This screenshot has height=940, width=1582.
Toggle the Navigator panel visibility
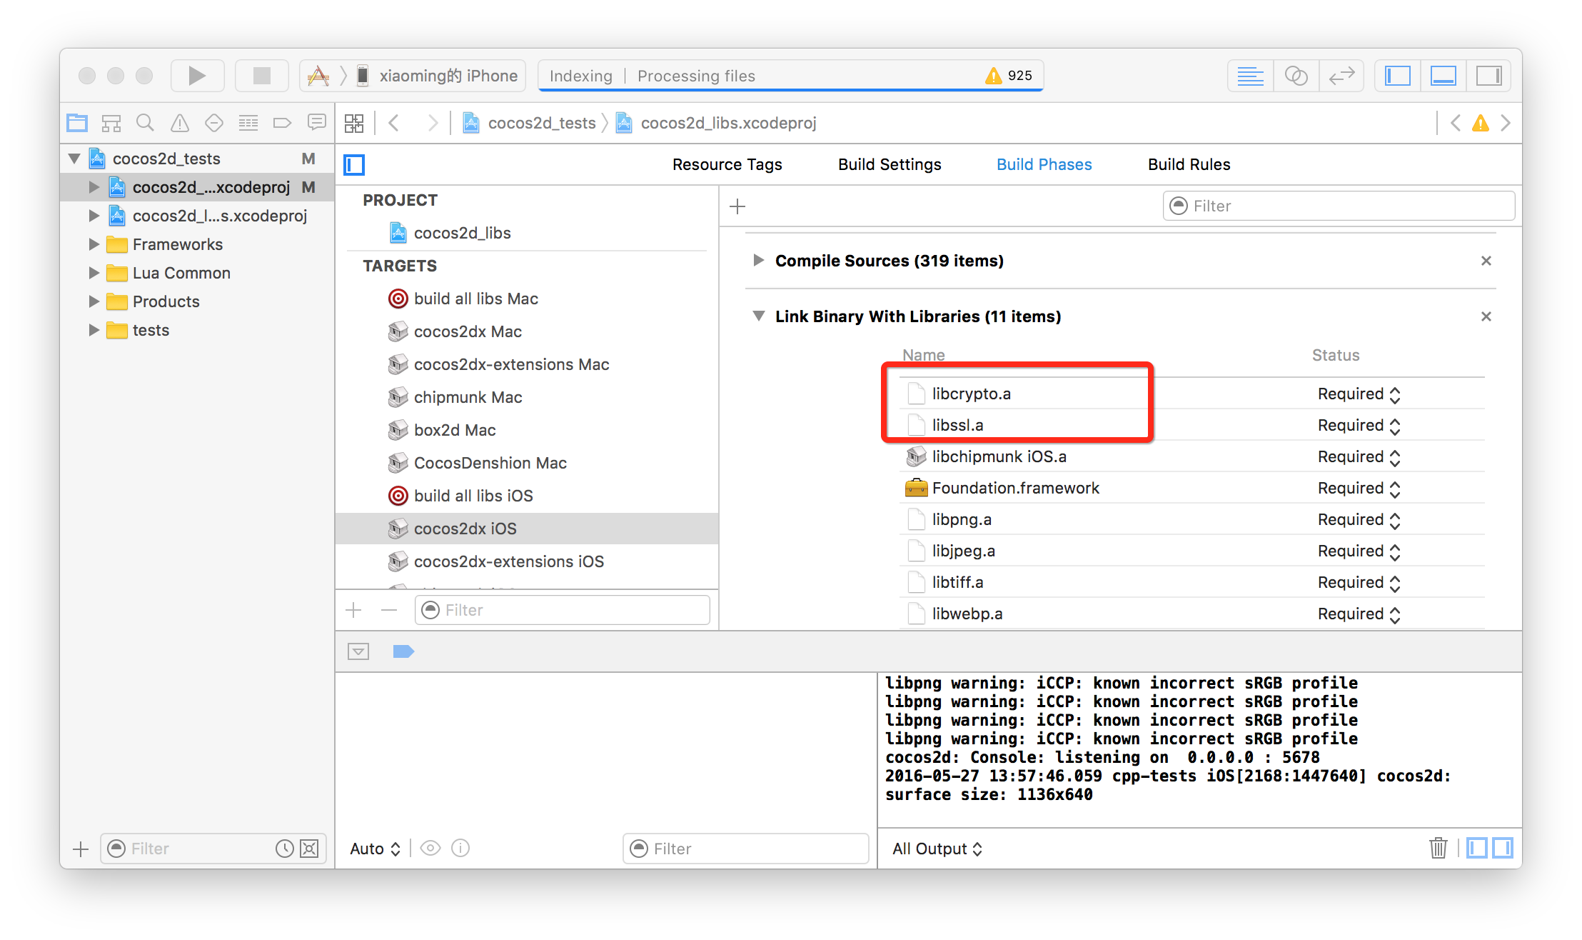pyautogui.click(x=1397, y=76)
